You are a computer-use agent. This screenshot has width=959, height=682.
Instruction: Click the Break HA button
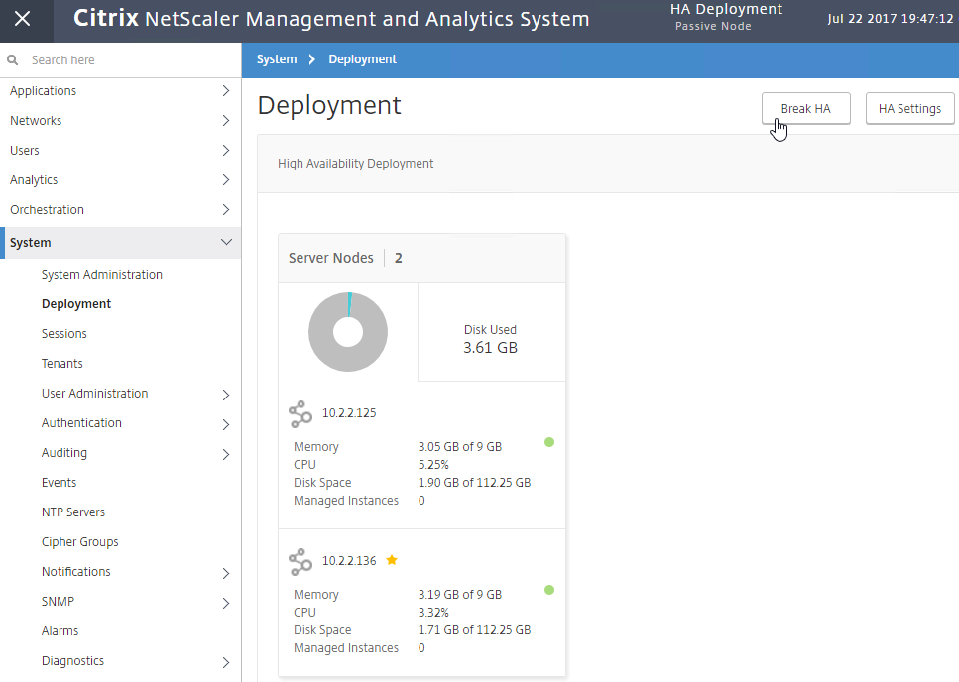(x=805, y=108)
